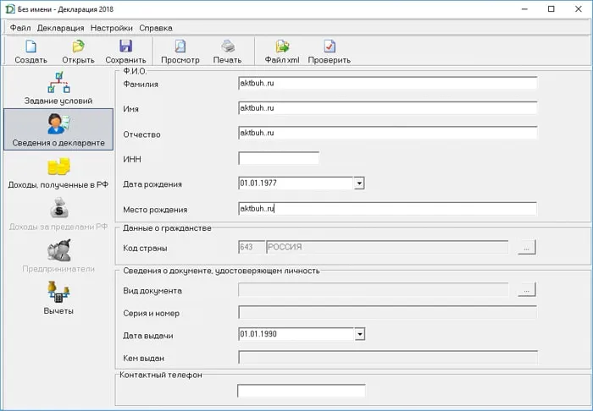Expand the Дата выдачи date dropdown
Screen dimensions: 593x411
point(359,334)
